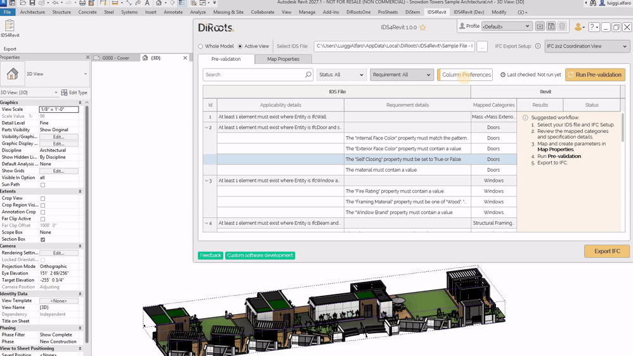Click the View Scale value field
The height and width of the screenshot is (356, 633).
pos(59,109)
